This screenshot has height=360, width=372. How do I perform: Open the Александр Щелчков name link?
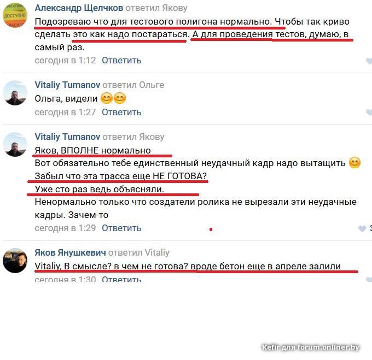[79, 8]
